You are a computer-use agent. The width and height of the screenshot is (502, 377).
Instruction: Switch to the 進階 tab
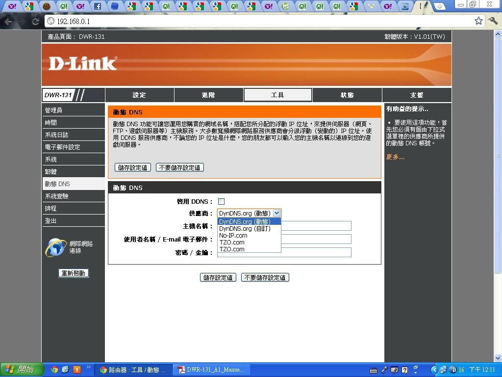click(x=208, y=95)
